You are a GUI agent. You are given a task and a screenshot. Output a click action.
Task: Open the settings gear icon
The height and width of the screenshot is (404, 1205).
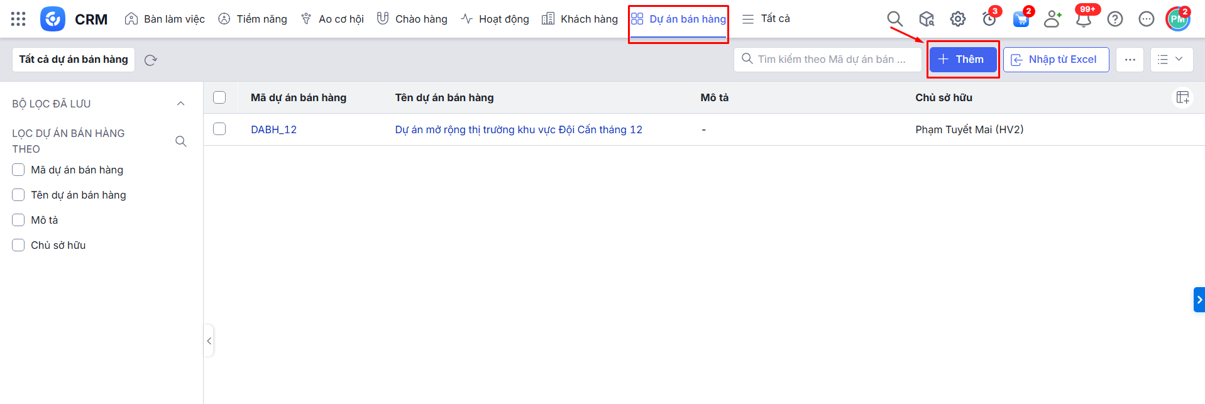coord(957,19)
